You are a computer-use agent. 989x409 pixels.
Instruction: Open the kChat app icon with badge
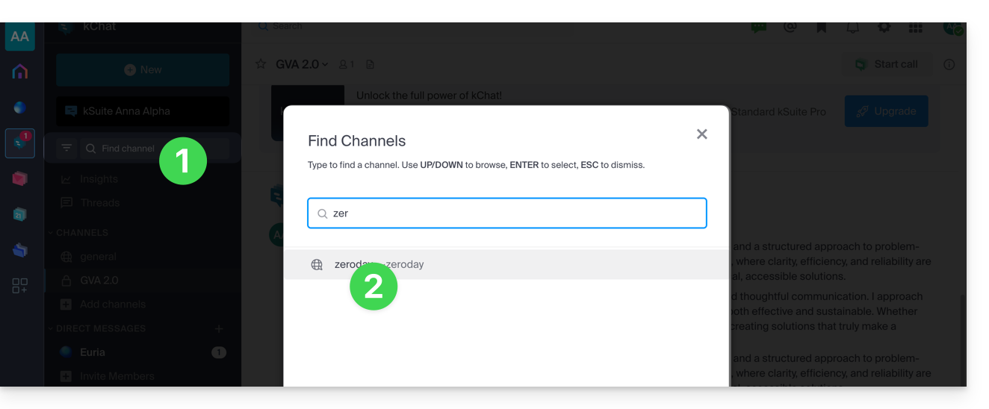coord(20,143)
